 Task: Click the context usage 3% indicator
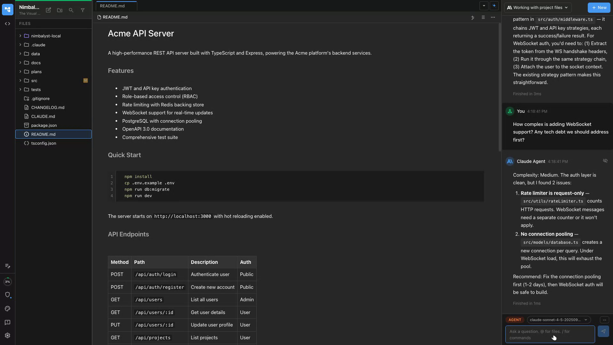coord(7,282)
